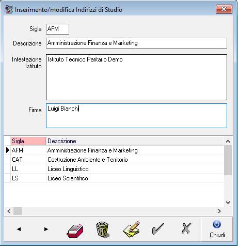Click the grid's scroll down arrow
This screenshot has height=246, width=238.
pos(228,202)
